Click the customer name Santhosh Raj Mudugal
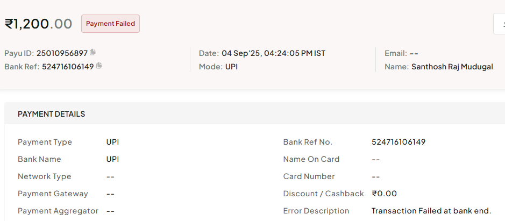This screenshot has width=505, height=221. click(x=452, y=67)
